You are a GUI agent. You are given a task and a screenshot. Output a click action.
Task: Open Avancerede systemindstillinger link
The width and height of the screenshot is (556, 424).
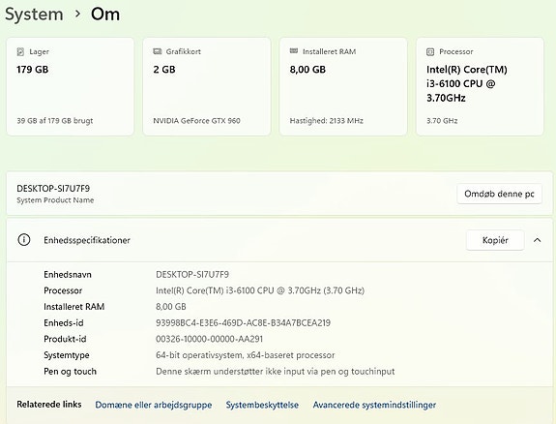[x=374, y=405]
